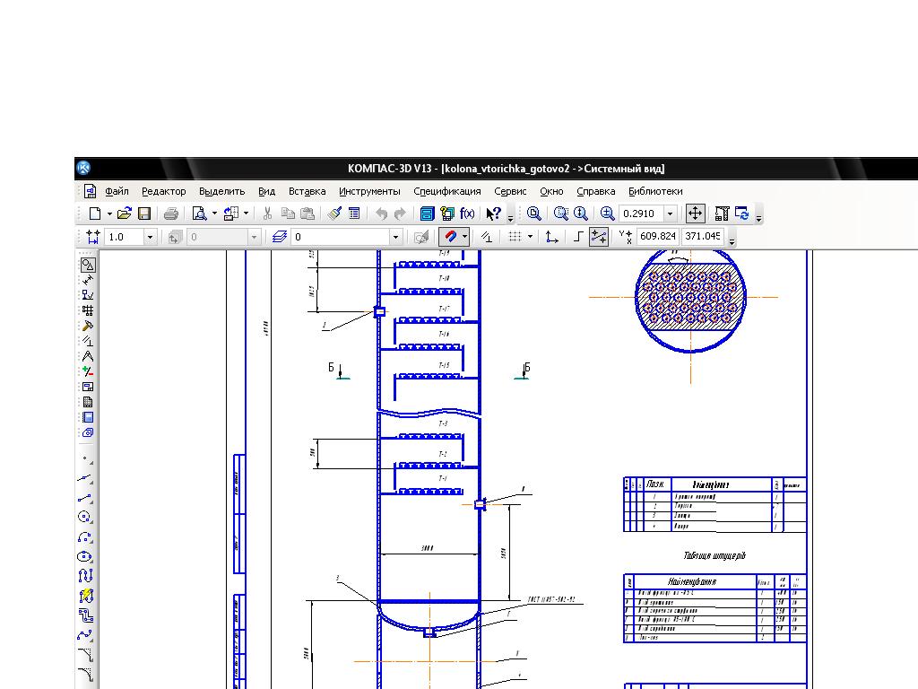Print the drawing with the printer icon
Image resolution: width=918 pixels, height=689 pixels.
pyautogui.click(x=171, y=214)
